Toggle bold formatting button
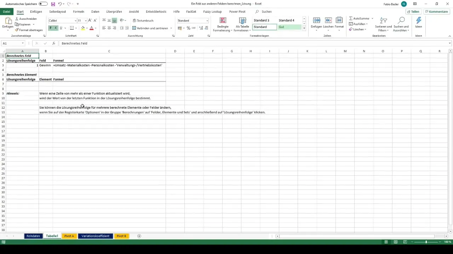The height and width of the screenshot is (254, 453). 51,28
